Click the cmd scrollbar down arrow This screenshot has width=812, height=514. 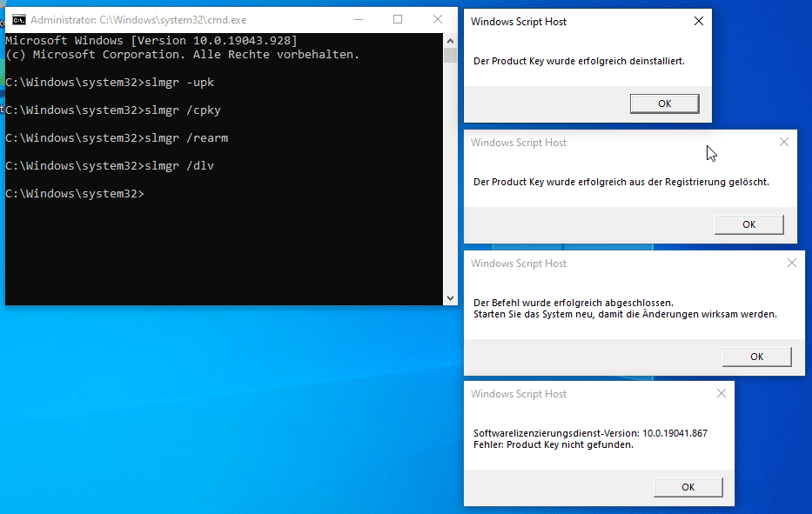450,298
